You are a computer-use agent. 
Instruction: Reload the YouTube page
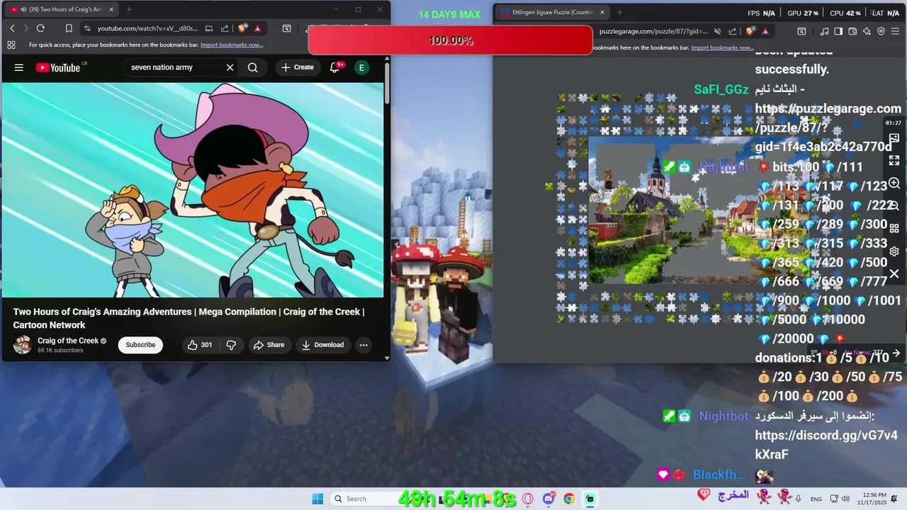40,28
